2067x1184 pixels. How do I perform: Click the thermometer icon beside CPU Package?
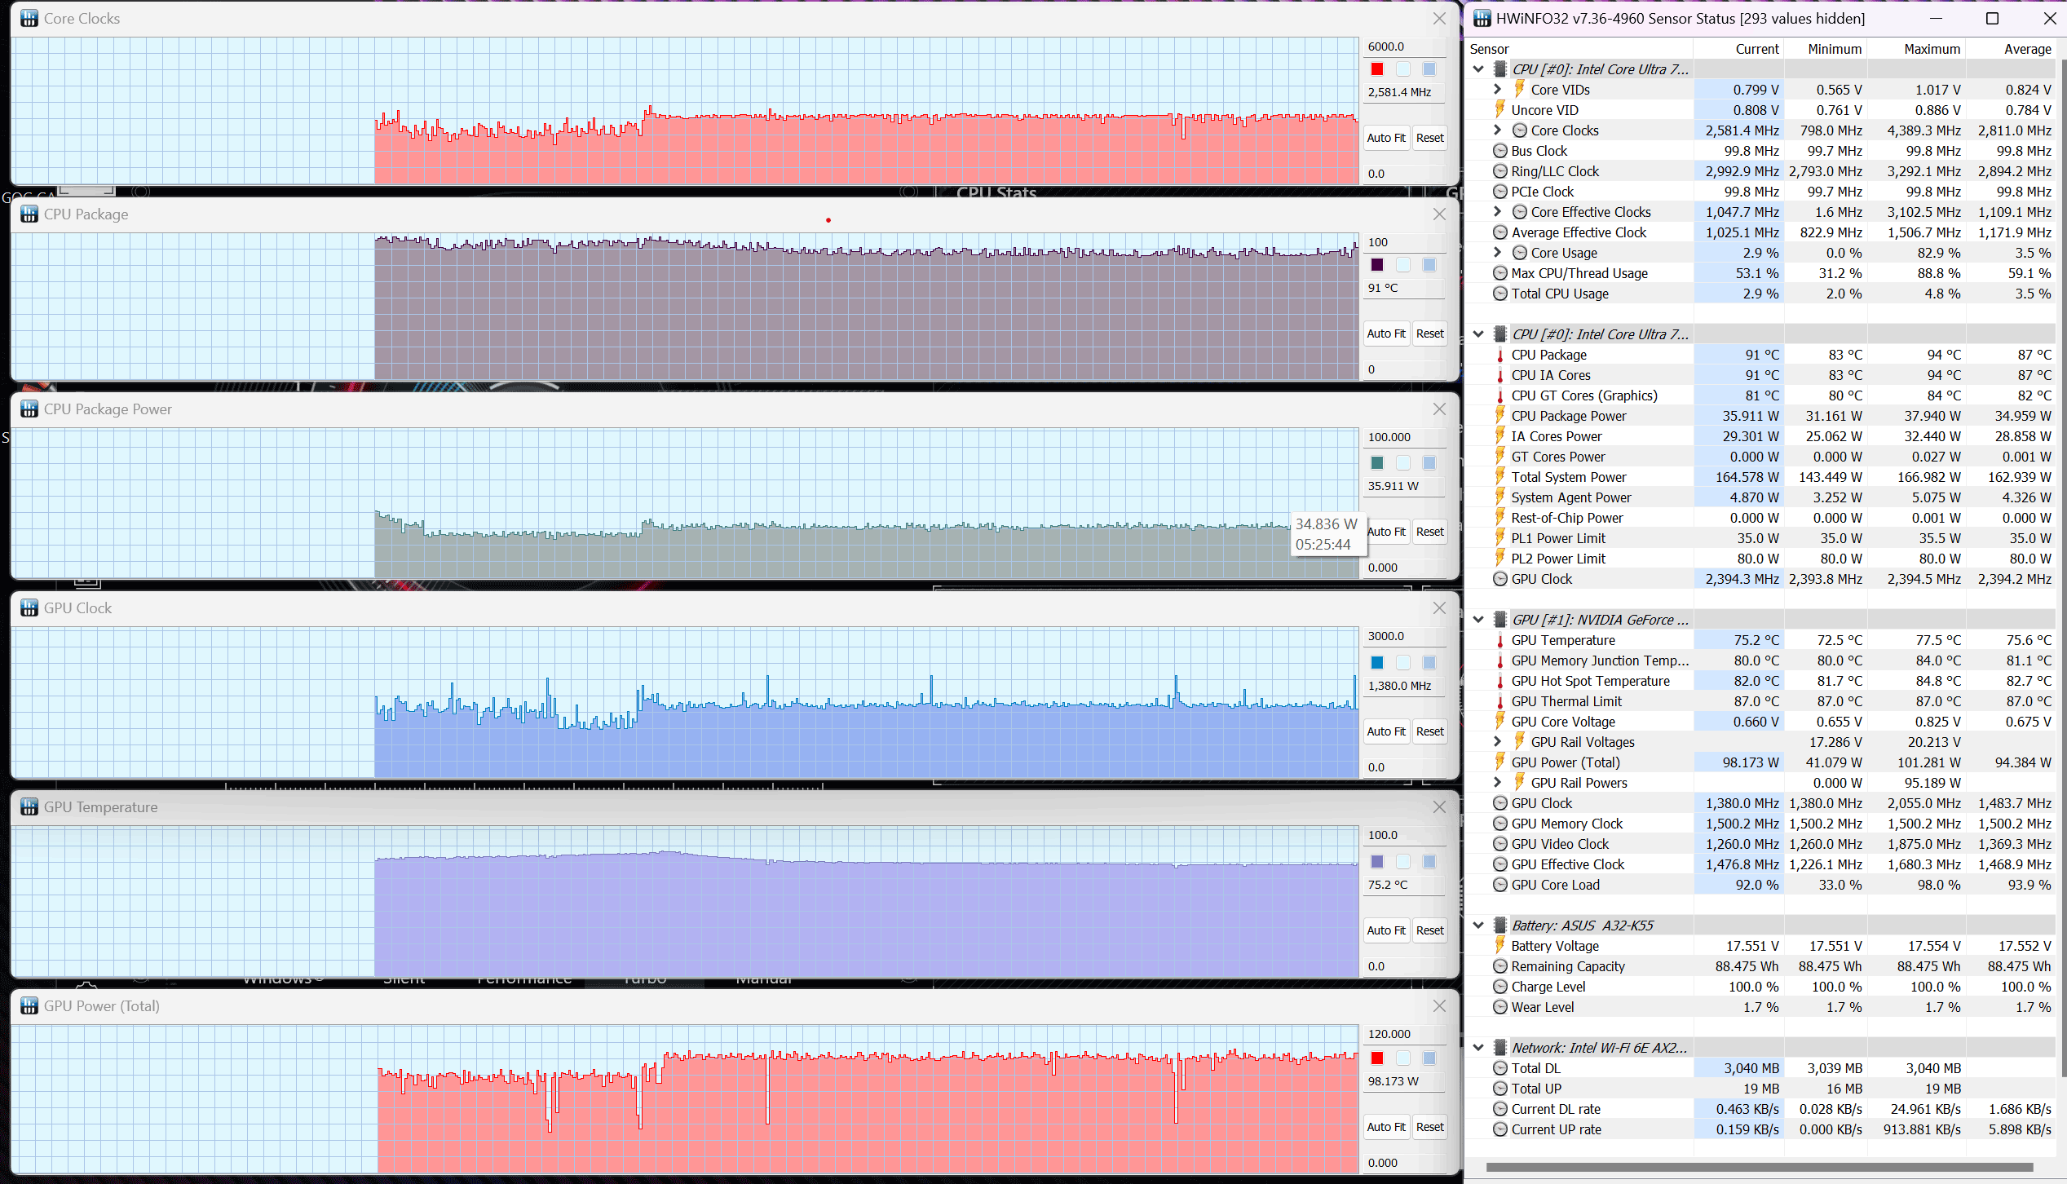[x=1499, y=355]
